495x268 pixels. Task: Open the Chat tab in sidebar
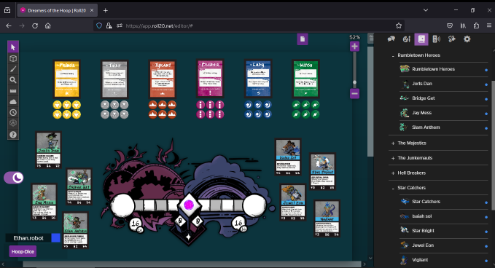[391, 39]
